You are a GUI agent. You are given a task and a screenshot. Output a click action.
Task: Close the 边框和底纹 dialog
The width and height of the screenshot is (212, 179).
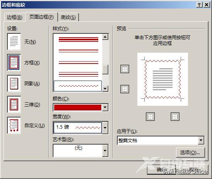pos(207,5)
